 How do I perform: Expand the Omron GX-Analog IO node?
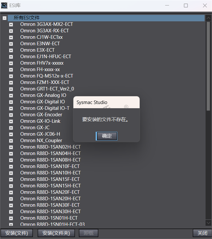click(x=11, y=95)
